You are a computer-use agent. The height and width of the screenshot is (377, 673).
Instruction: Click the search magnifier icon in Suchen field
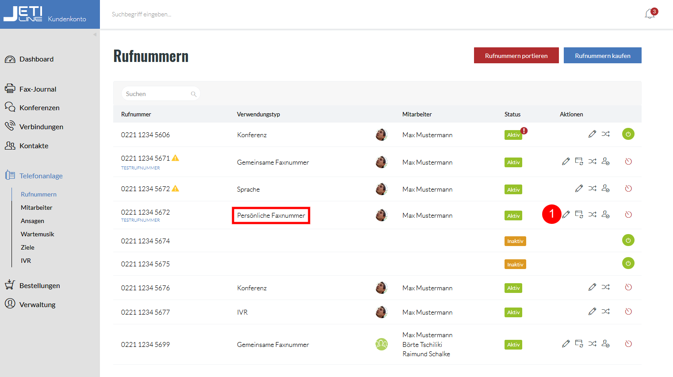click(194, 94)
